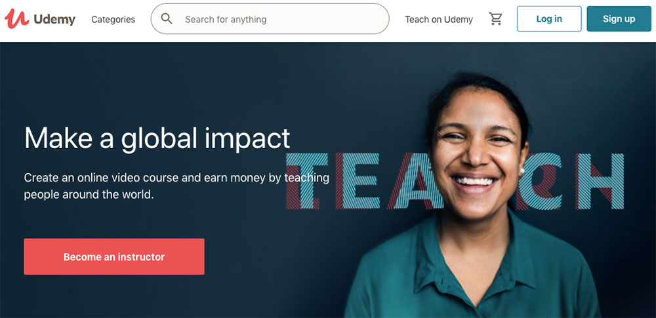Click the Make a global impact heading
This screenshot has width=656, height=318.
(x=157, y=139)
